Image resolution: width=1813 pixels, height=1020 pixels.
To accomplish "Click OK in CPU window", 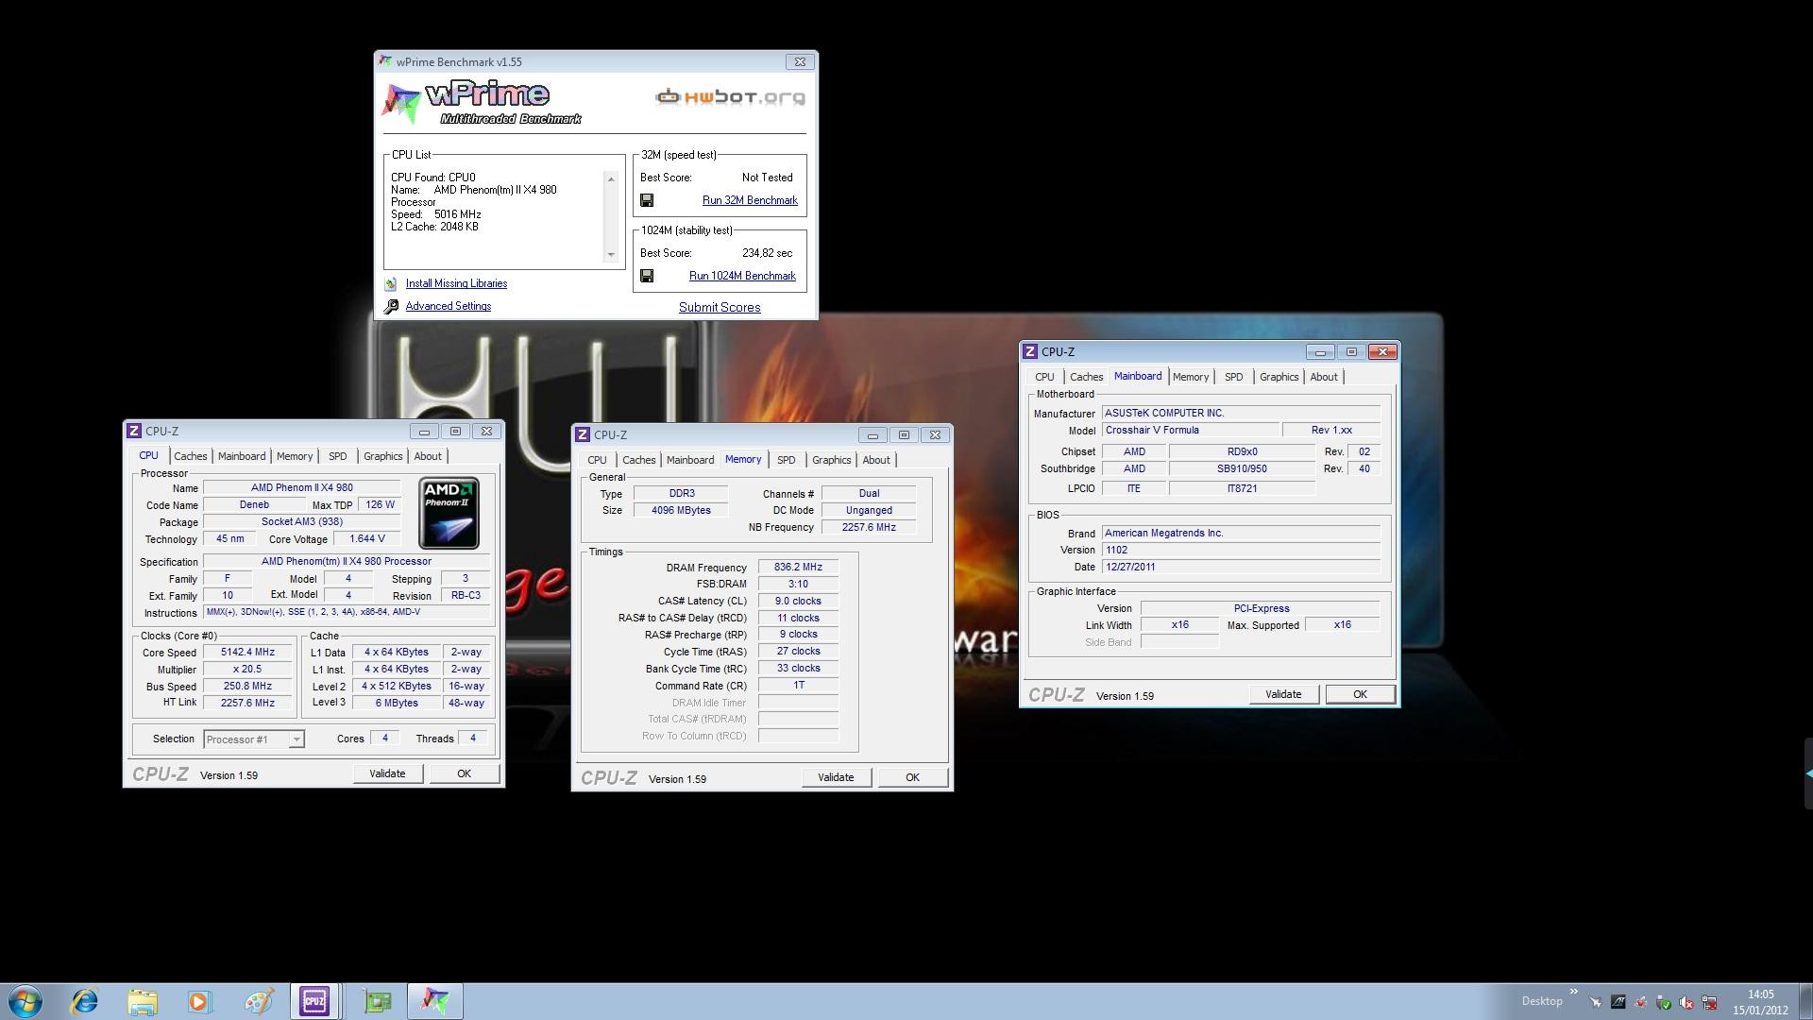I will [x=464, y=773].
